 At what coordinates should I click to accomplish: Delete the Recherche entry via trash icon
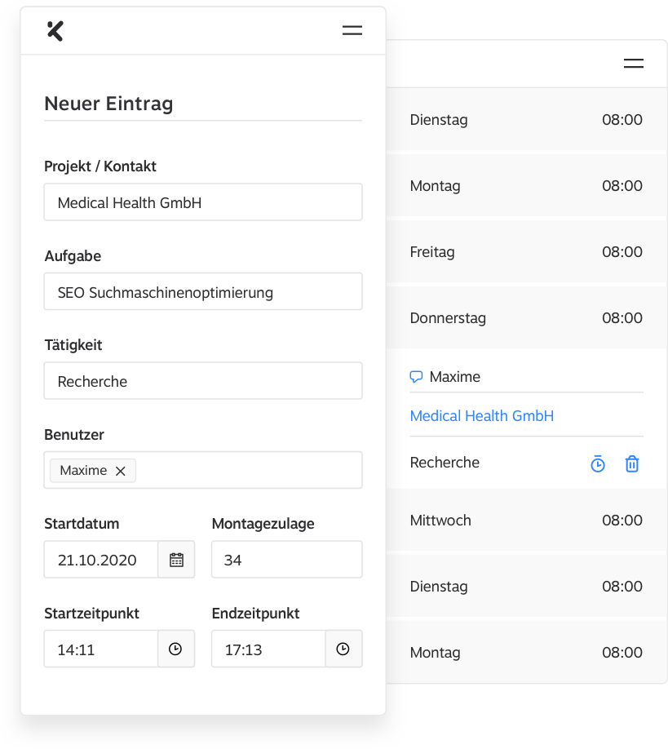click(x=632, y=463)
